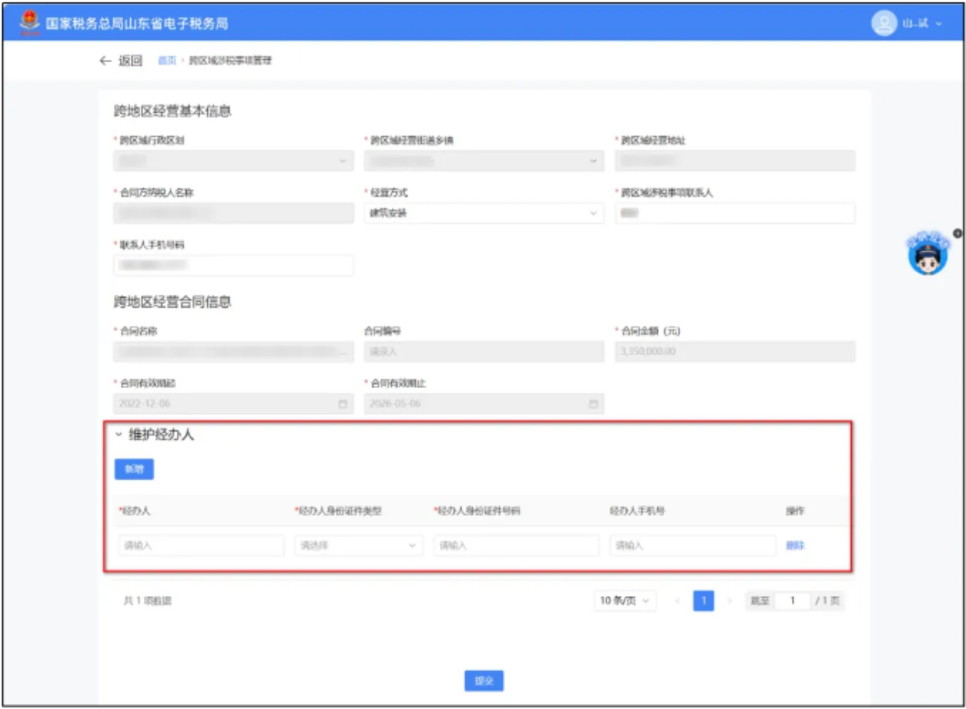Open the 经营方式 dropdown

coord(483,213)
